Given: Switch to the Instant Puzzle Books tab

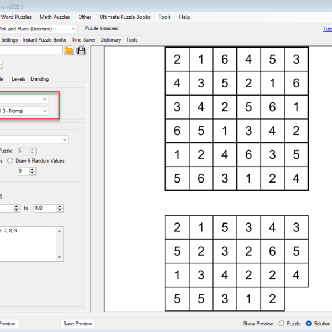Looking at the screenshot, I should 44,40.
